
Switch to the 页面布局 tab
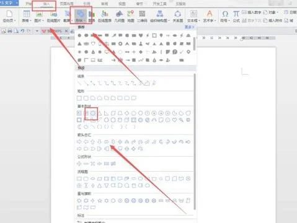[66, 4]
